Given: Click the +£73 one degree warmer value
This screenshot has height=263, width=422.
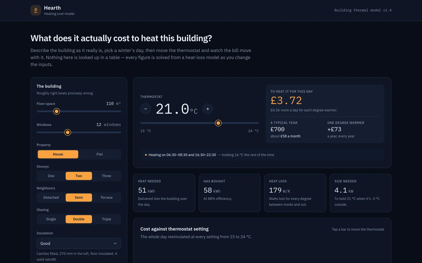Looking at the screenshot, I should [334, 129].
